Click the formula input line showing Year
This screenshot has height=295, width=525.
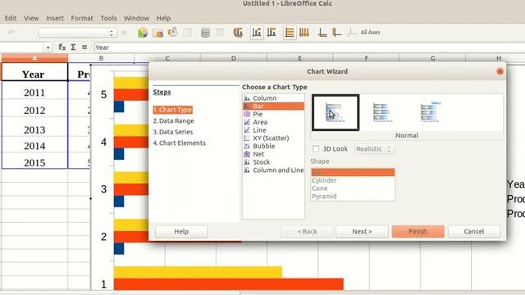click(309, 48)
